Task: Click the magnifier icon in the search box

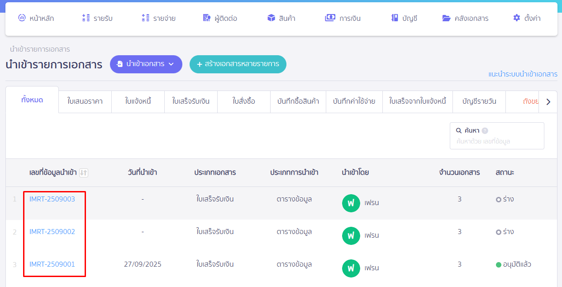Action: [458, 130]
